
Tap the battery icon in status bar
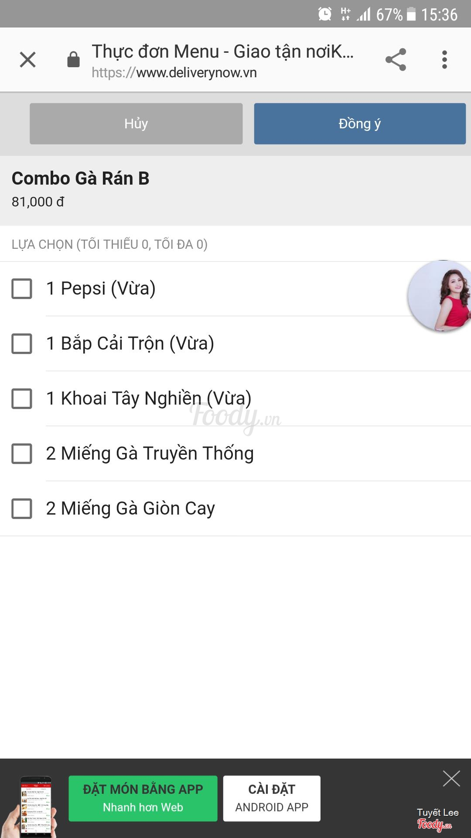click(411, 14)
